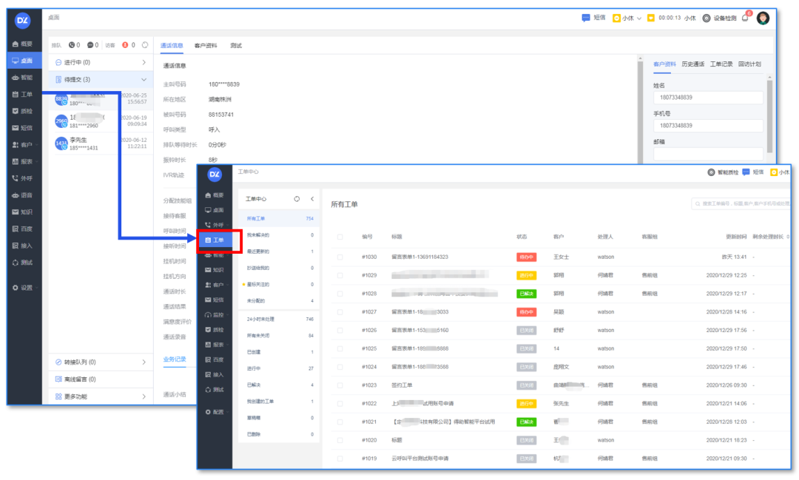
Task: Click the 手机号 input field
Action: pos(707,126)
